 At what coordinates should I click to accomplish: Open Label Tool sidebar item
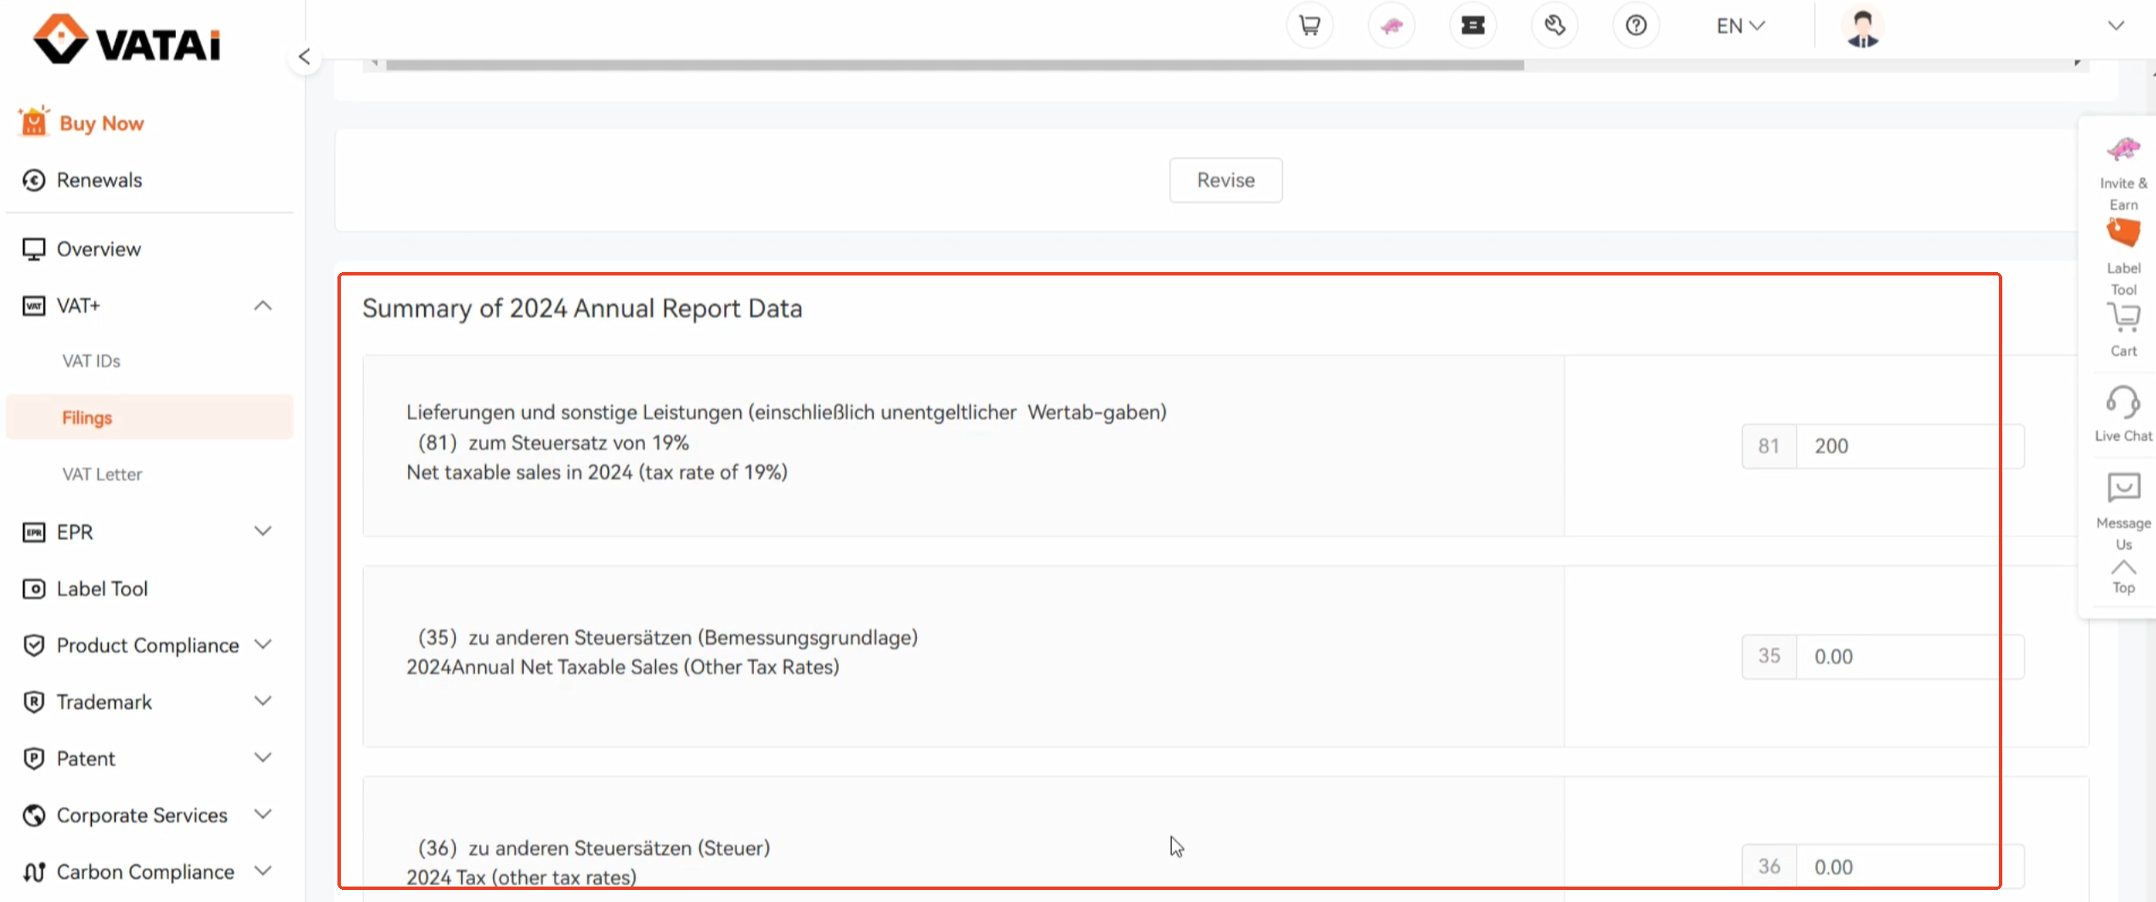coord(102,589)
